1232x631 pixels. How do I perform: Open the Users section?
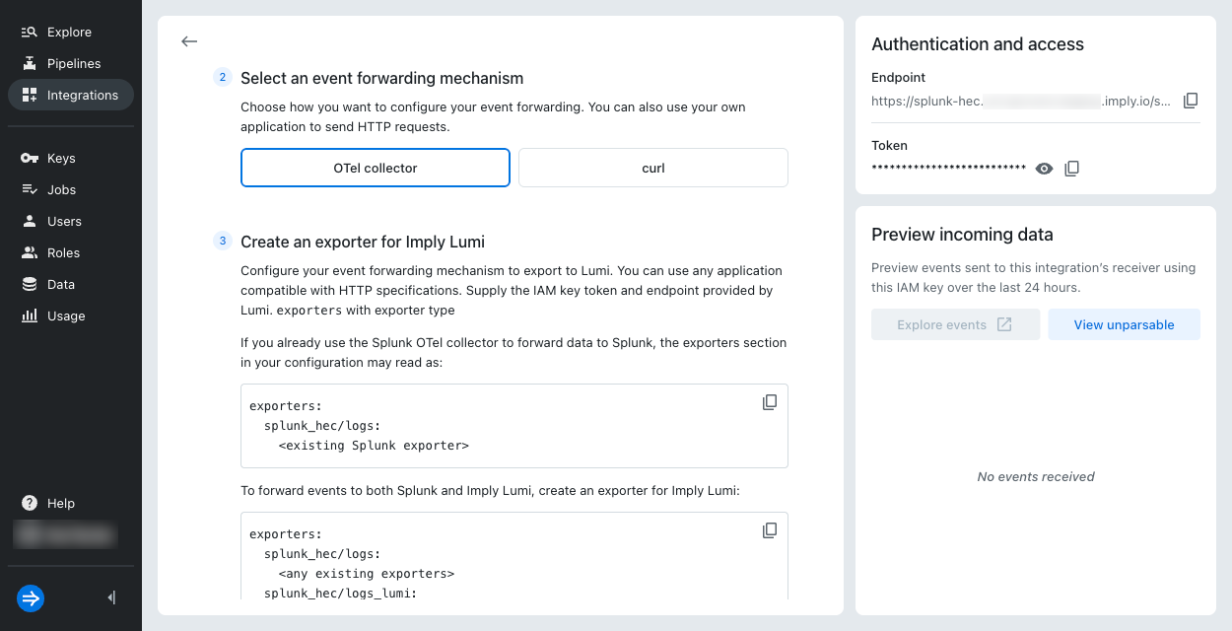70,221
